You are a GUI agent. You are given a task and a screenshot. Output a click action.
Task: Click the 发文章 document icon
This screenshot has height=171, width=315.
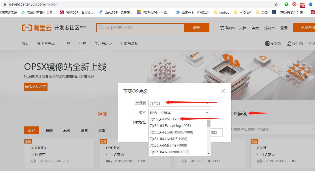pyautogui.click(x=267, y=43)
